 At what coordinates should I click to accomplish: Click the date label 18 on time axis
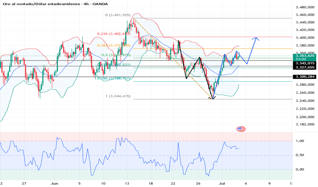tap(151, 184)
